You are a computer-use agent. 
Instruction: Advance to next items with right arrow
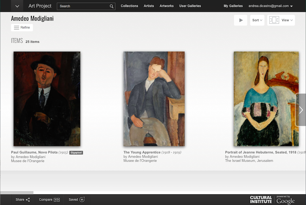pyautogui.click(x=301, y=110)
